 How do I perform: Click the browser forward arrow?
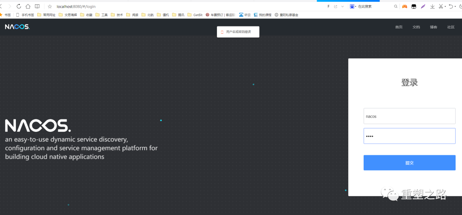click(10, 6)
